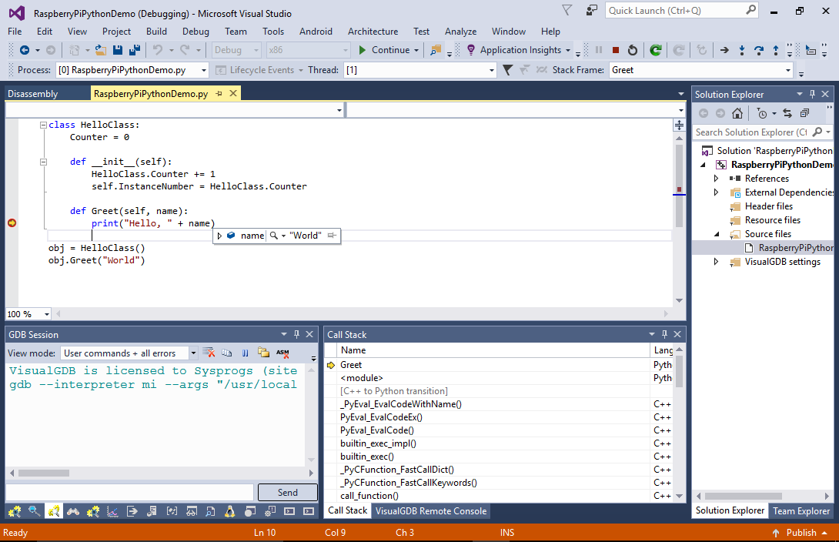
Task: Select the Greet frame in Call Stack
Action: point(351,365)
